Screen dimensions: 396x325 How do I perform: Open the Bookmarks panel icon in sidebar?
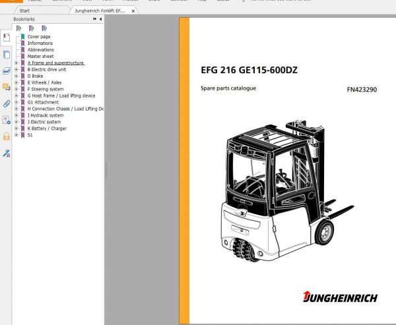(7, 38)
